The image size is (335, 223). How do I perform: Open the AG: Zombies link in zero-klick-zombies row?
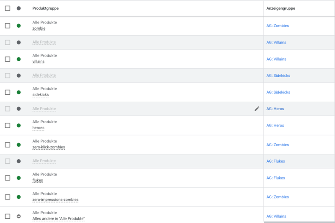(x=278, y=145)
